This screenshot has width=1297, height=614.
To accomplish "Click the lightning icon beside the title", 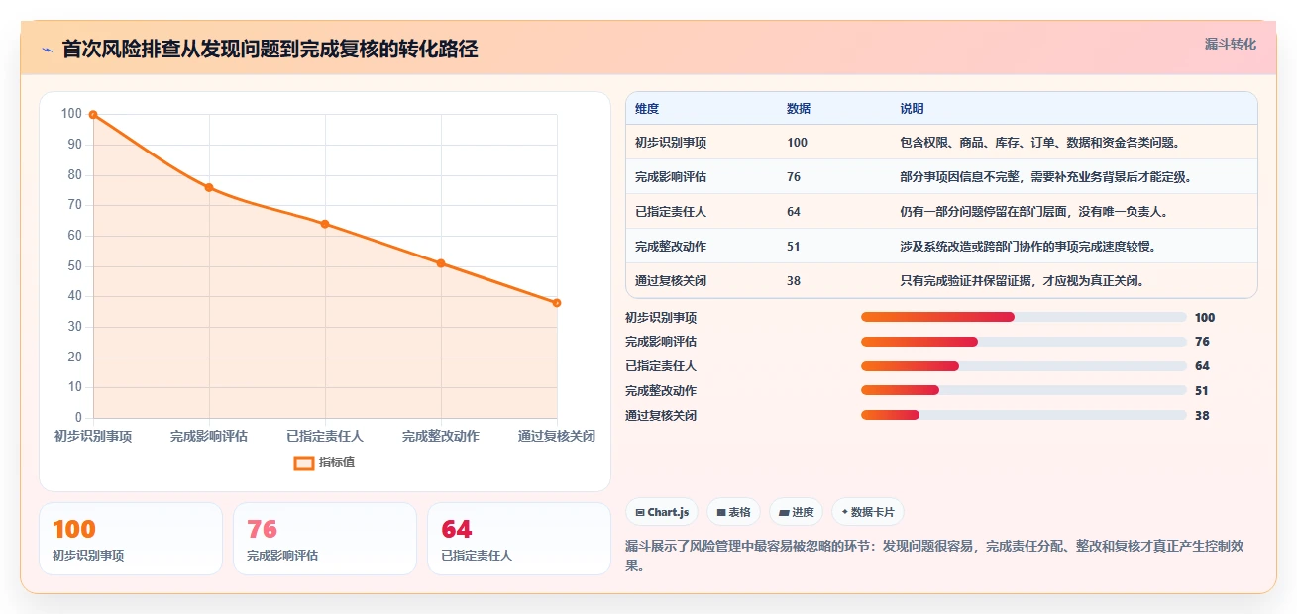I will coord(48,50).
